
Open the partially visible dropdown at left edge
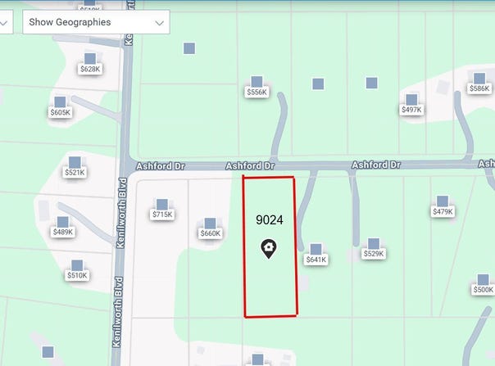[x=6, y=22]
